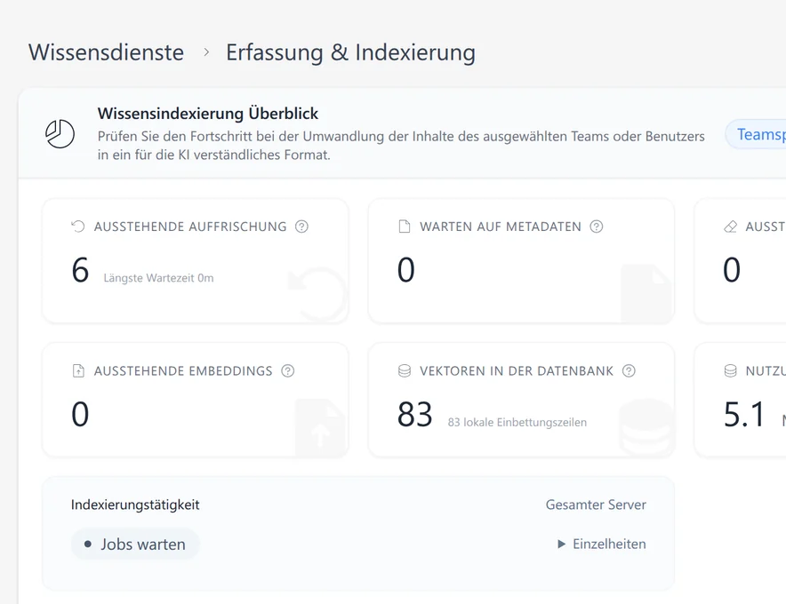The width and height of the screenshot is (786, 604).
Task: Click the 83 lokale Einbettungszeilen text
Action: tap(517, 422)
